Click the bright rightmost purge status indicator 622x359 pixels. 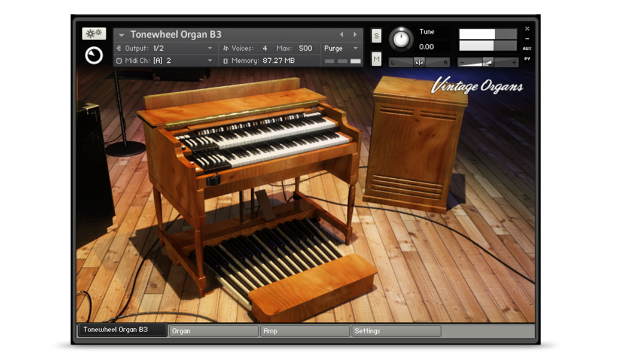click(356, 61)
